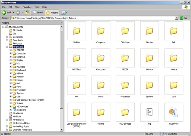Select the log text file icon
Image resolution: width=191 pixels, height=136 pixels.
point(150,112)
